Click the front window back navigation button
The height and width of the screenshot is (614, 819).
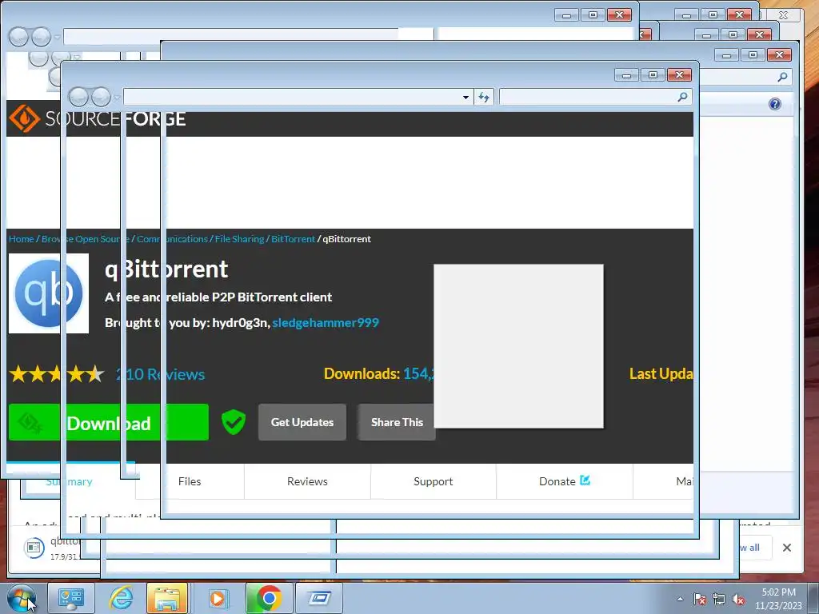coord(78,97)
